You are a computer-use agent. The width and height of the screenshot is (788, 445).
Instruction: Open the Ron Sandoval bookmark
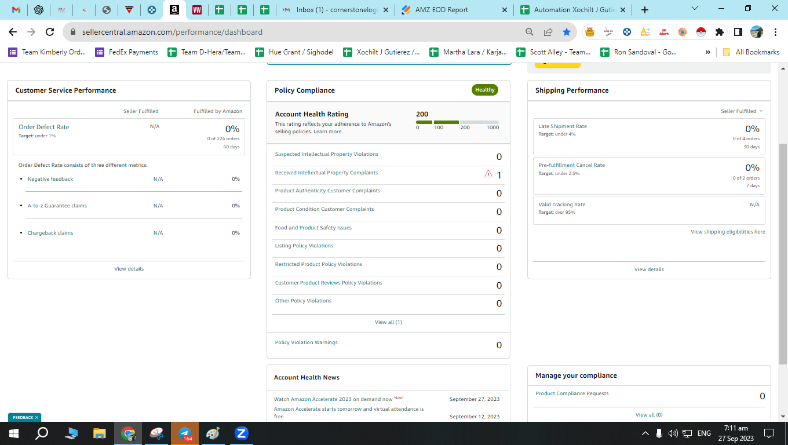639,52
